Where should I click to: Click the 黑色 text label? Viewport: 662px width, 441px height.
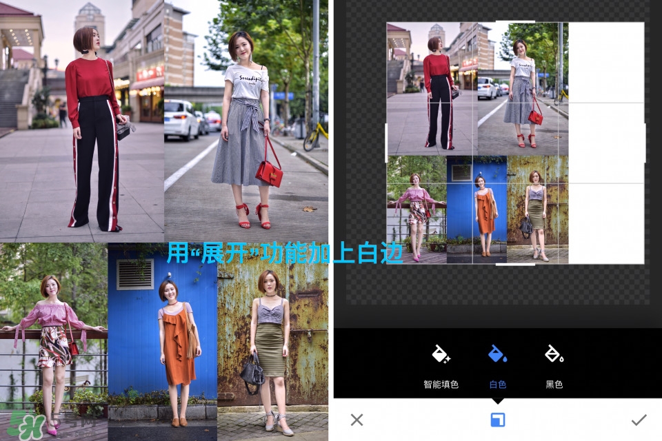554,384
